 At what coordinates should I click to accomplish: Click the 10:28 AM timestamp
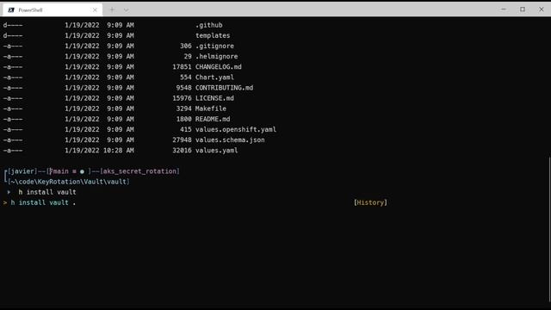point(119,151)
